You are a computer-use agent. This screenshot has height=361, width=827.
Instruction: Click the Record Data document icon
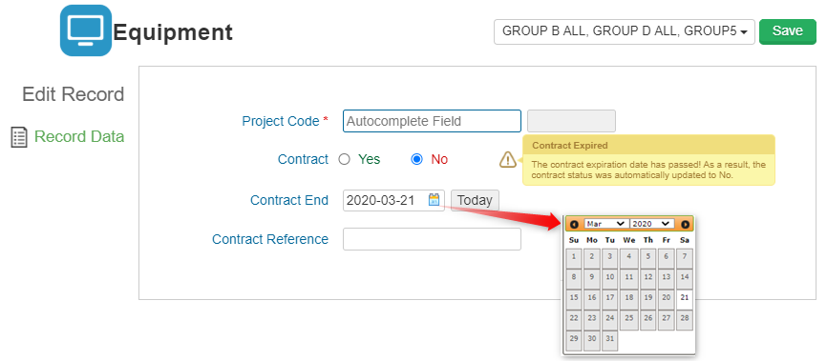pyautogui.click(x=19, y=137)
